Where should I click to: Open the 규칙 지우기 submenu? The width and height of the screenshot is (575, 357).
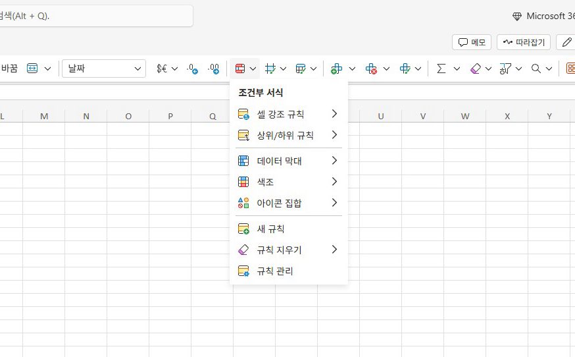coord(289,250)
